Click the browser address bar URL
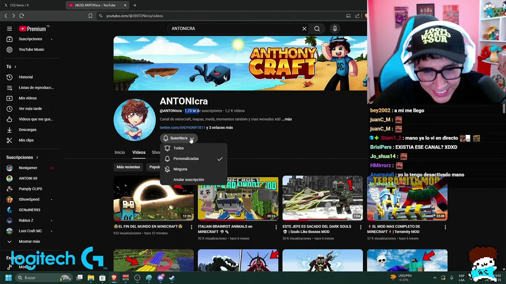 pyautogui.click(x=134, y=16)
